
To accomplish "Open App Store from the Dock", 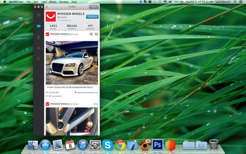I will 45,145.
